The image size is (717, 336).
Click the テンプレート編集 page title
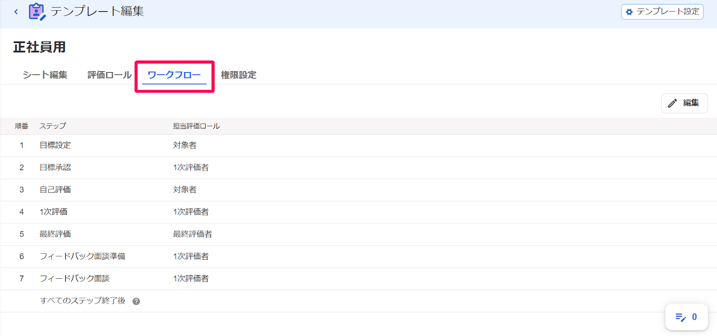point(97,11)
